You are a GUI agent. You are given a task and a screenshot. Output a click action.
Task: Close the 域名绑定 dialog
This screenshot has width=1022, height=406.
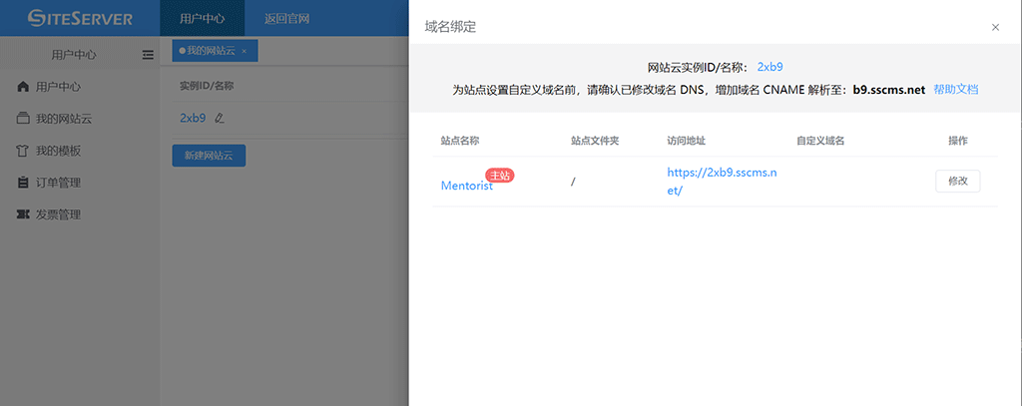pos(995,27)
